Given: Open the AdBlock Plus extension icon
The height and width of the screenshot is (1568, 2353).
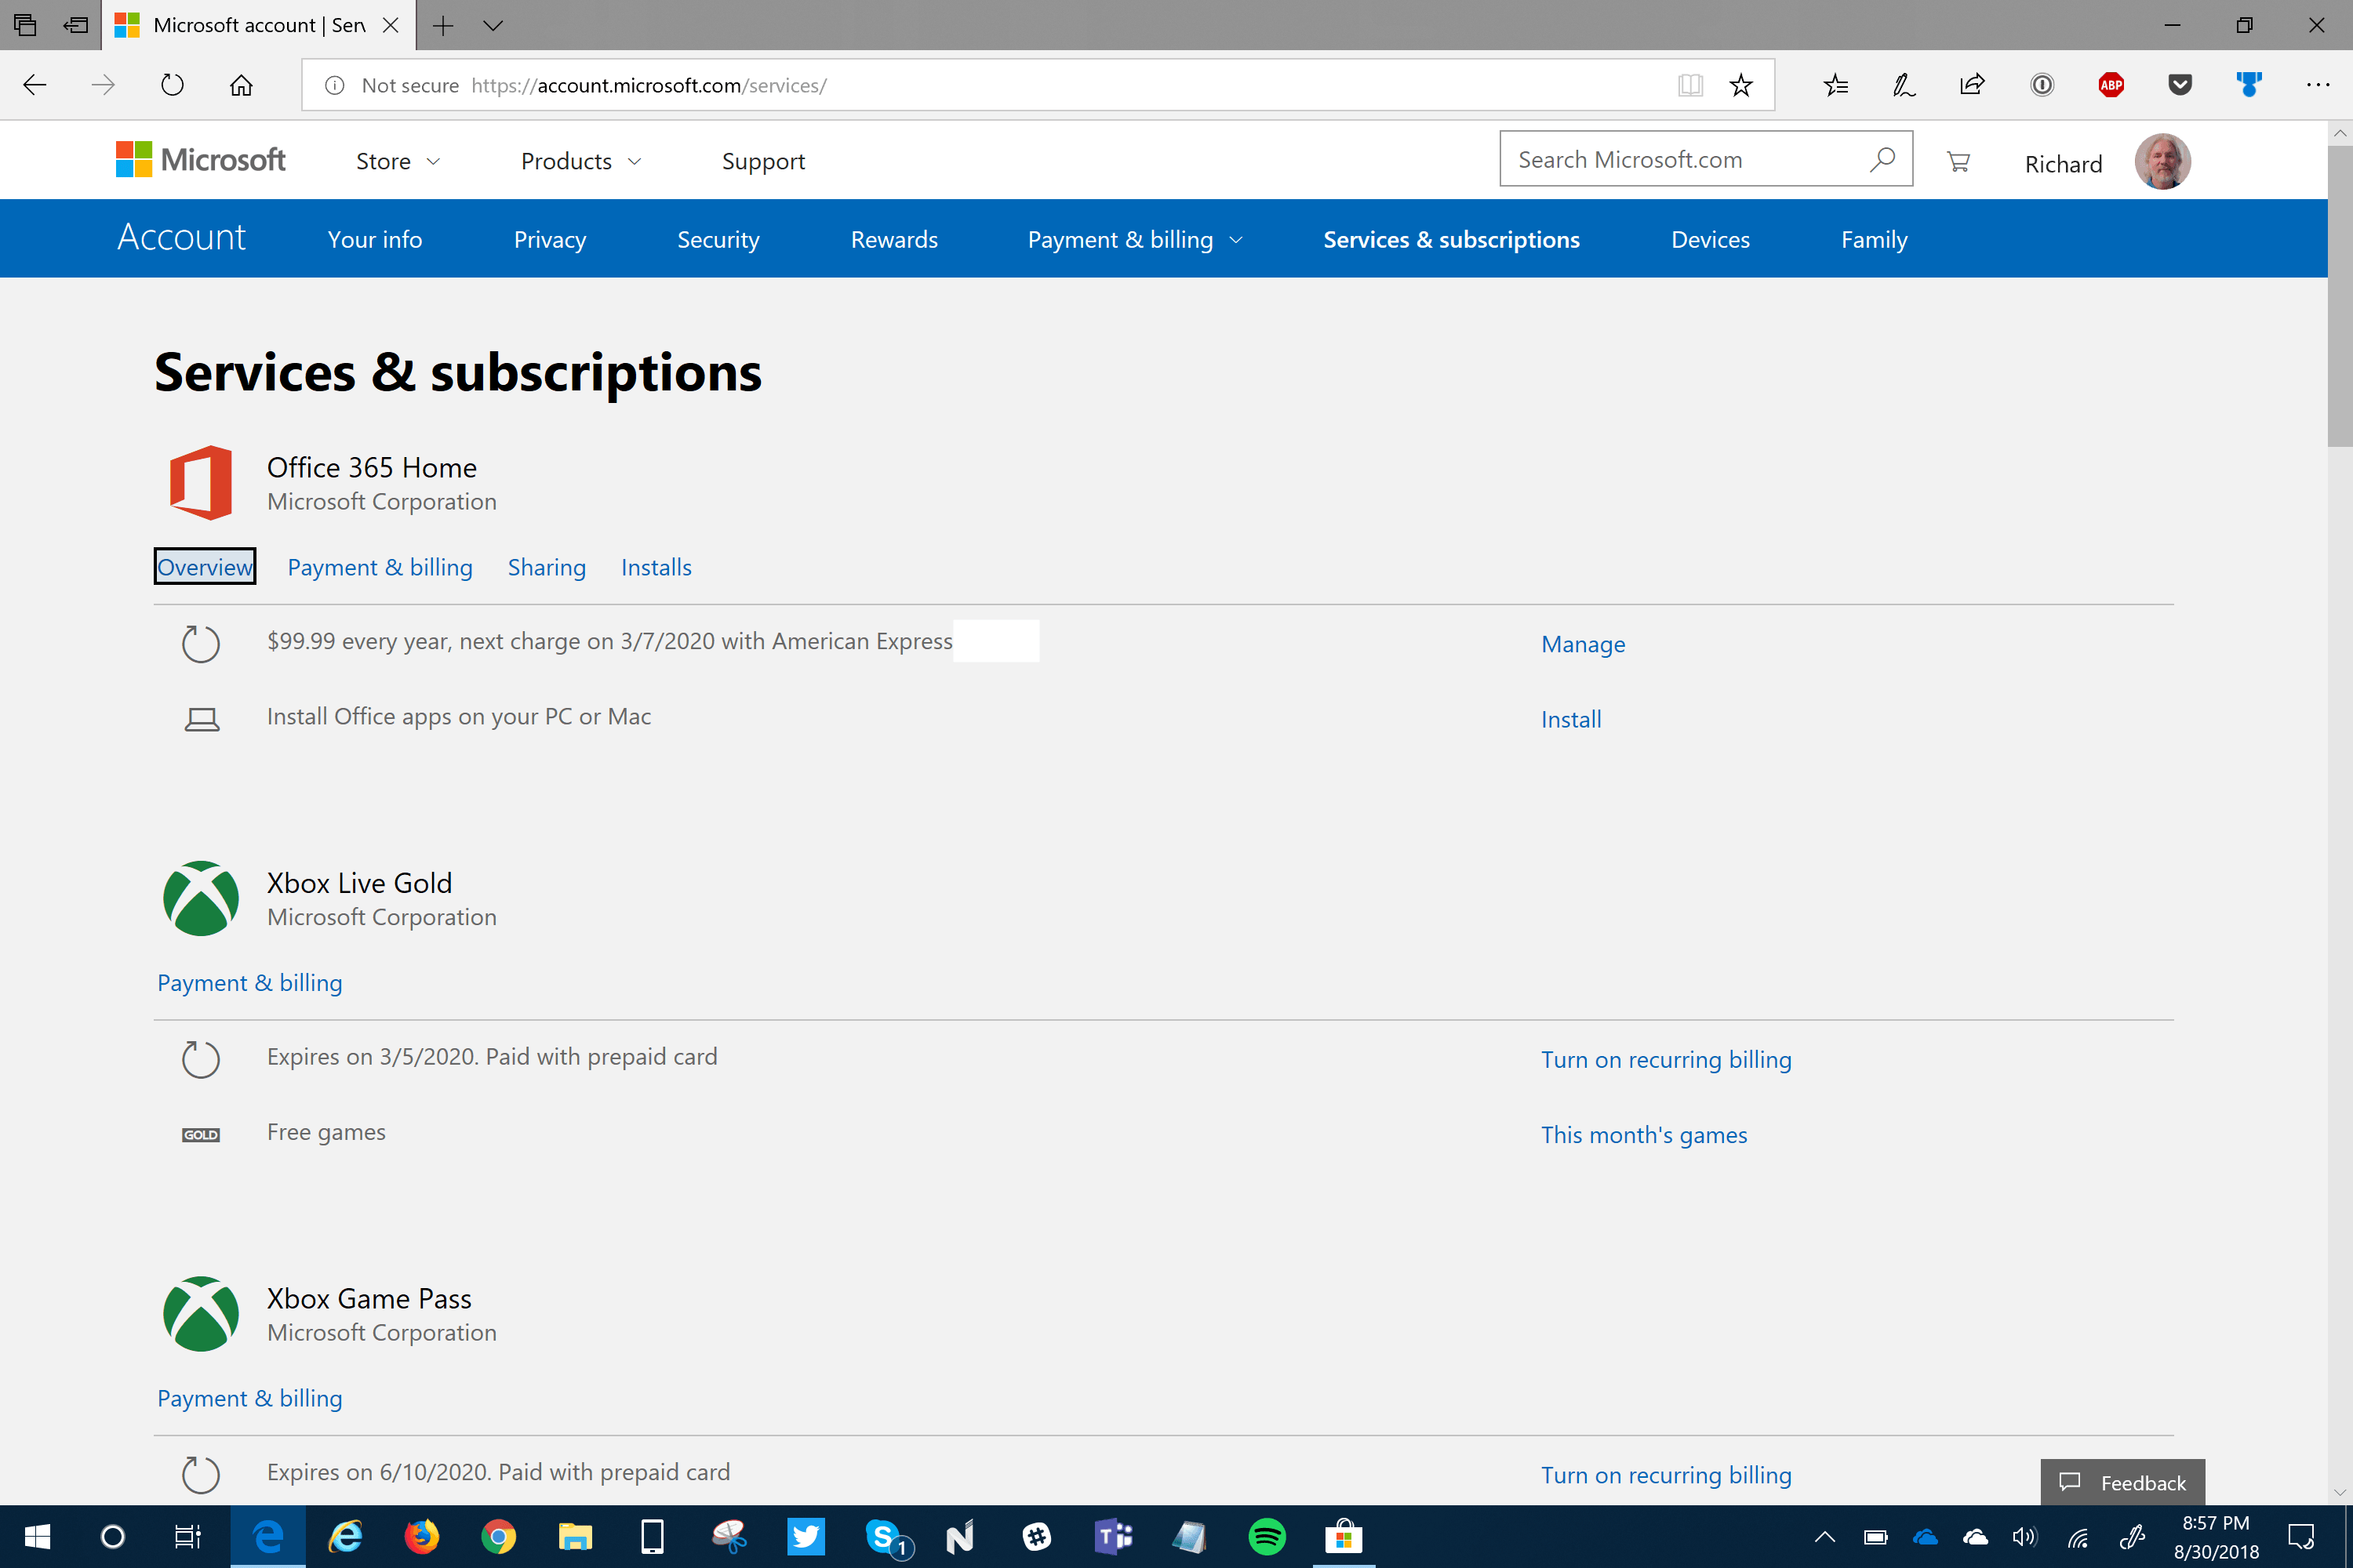Looking at the screenshot, I should (2111, 85).
